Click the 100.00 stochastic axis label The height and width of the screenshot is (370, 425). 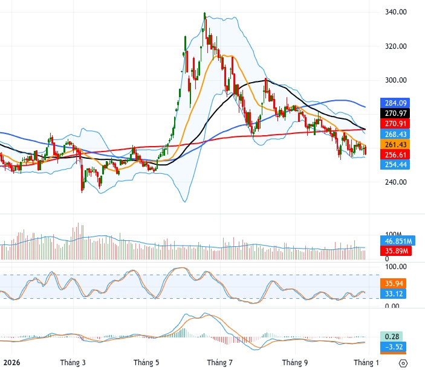pos(396,267)
